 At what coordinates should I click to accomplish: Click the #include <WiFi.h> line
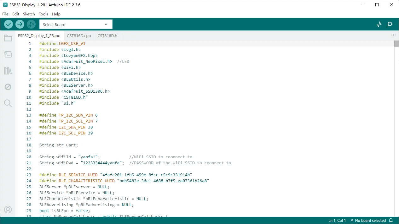60,68
